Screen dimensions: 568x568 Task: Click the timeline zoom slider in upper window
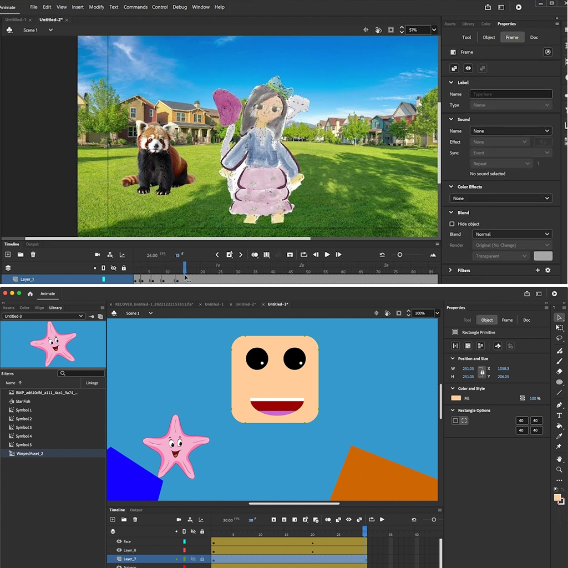400,255
